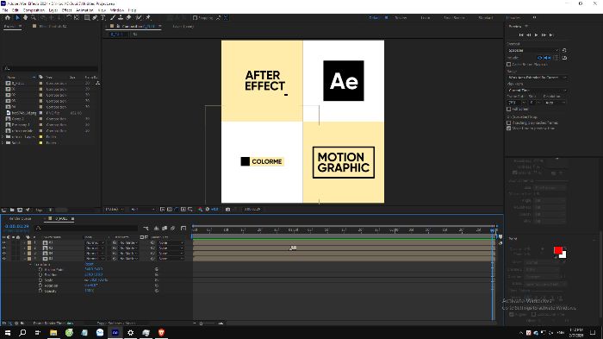Viewport: 603px width, 339px height.
Task: Enable the Full Screen checkbox in Preview
Action: [509, 109]
